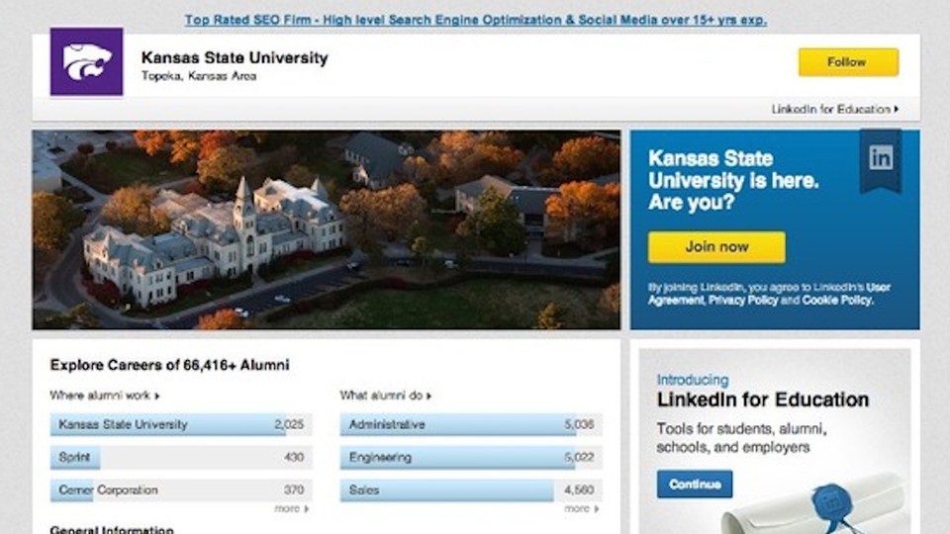
Task: Click the Kansas State Wildcat logo icon
Action: pyautogui.click(x=87, y=61)
